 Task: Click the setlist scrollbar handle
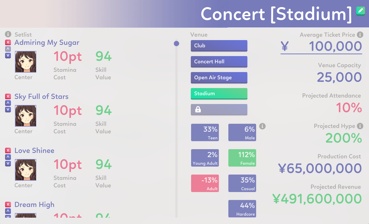click(176, 44)
